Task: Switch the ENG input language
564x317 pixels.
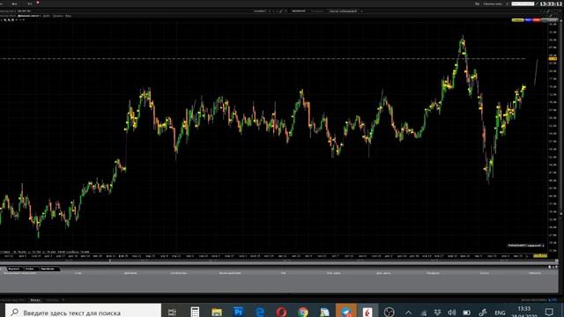Action: (500, 313)
